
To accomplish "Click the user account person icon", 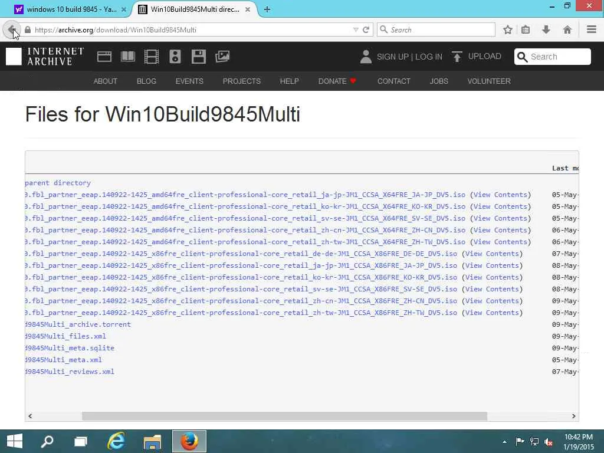I will coord(366,57).
